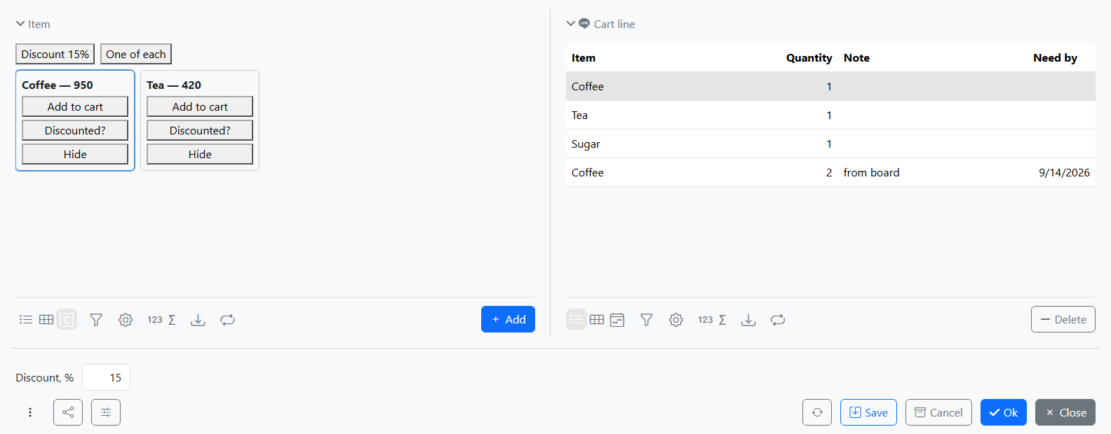Download Cart line data
1111x434 pixels.
click(x=748, y=320)
